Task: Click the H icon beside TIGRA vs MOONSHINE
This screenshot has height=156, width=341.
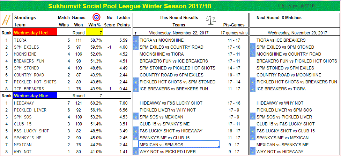Action: 135,40
